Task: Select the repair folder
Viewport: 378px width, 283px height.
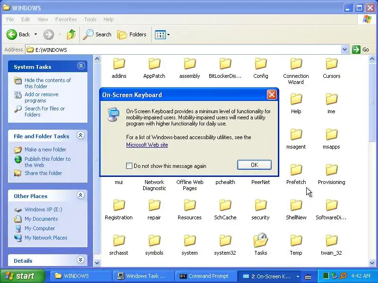Action: coord(155,210)
